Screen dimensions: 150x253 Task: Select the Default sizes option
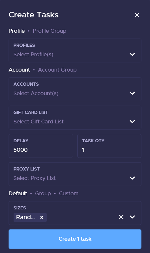18,194
